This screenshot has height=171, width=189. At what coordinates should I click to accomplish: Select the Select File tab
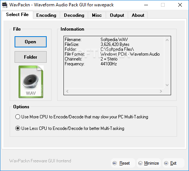point(17,15)
